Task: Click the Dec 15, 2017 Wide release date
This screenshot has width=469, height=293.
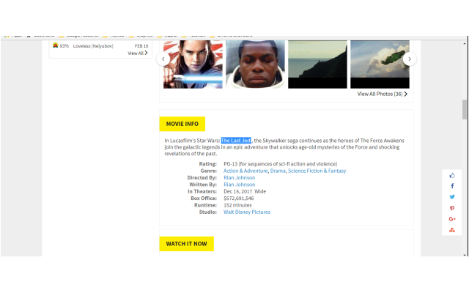Action: coord(245,191)
